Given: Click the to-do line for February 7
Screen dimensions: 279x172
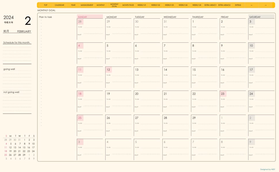Looking at the screenshot, I should tap(179, 52).
